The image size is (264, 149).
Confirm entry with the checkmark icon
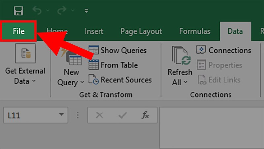tap(122, 115)
